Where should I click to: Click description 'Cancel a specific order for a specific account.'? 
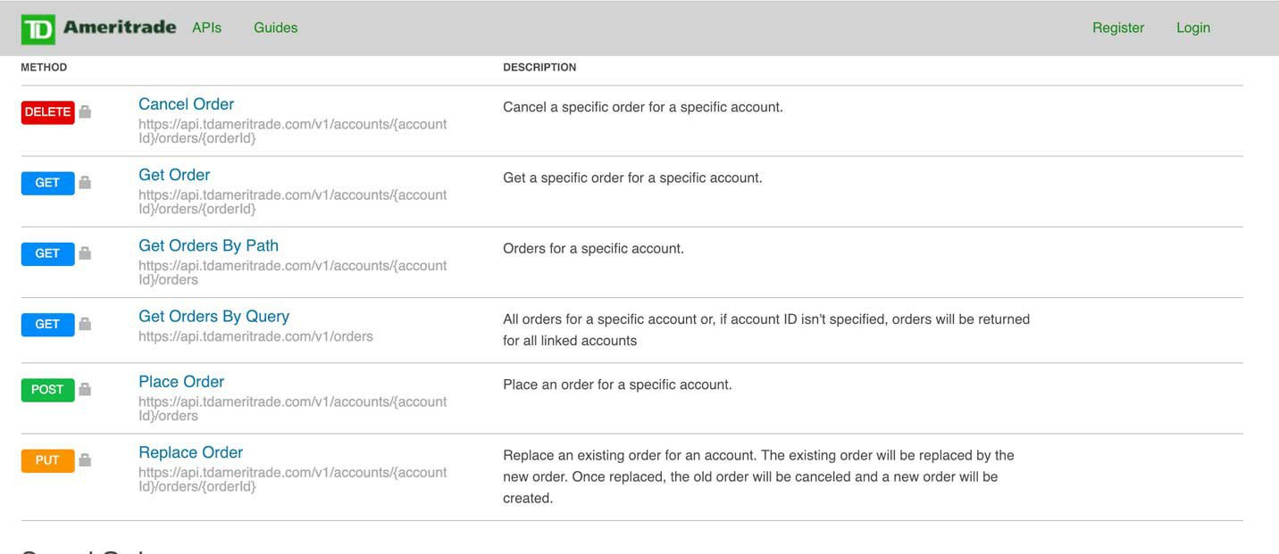643,107
